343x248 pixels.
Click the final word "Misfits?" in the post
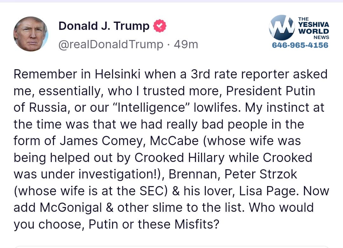pyautogui.click(x=197, y=225)
